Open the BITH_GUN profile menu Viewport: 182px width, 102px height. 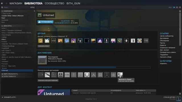pos(73,3)
